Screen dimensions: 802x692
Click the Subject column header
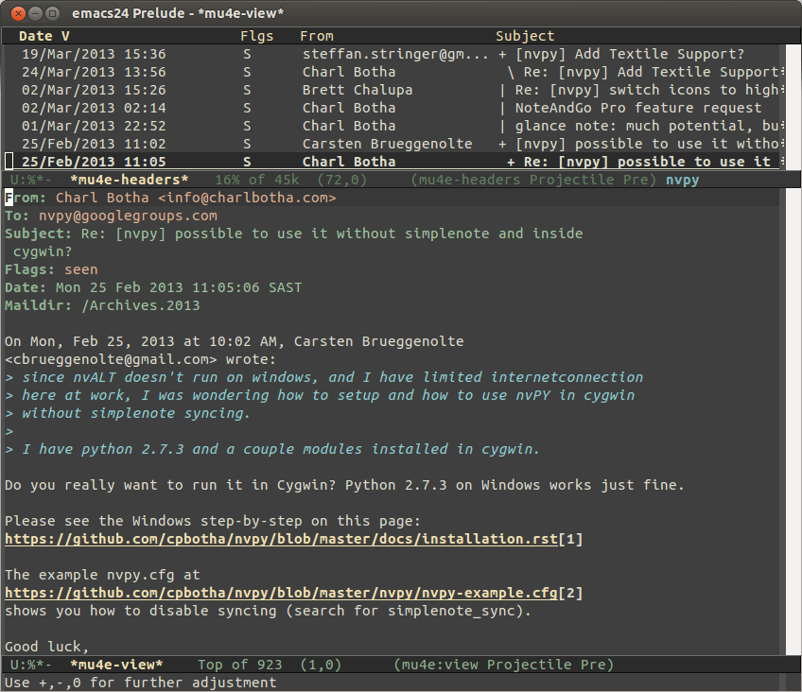click(525, 36)
